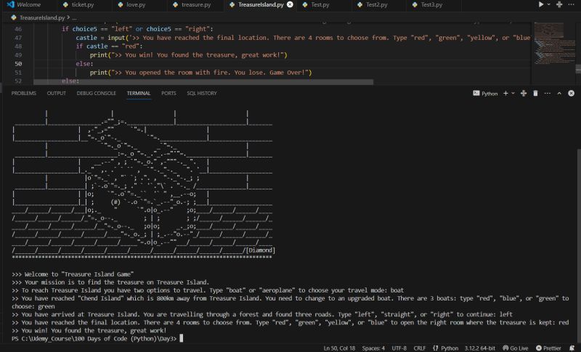The image size is (581, 352).
Task: Open the DEBUG CONSOLE tab
Action: tap(96, 93)
